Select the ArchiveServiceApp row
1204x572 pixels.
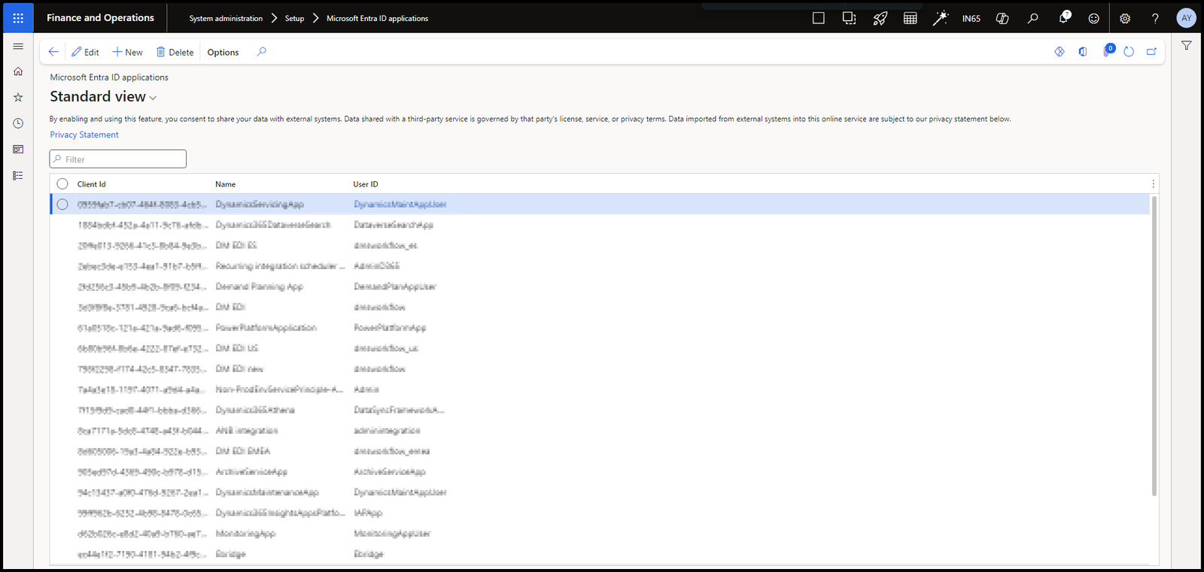(600, 471)
